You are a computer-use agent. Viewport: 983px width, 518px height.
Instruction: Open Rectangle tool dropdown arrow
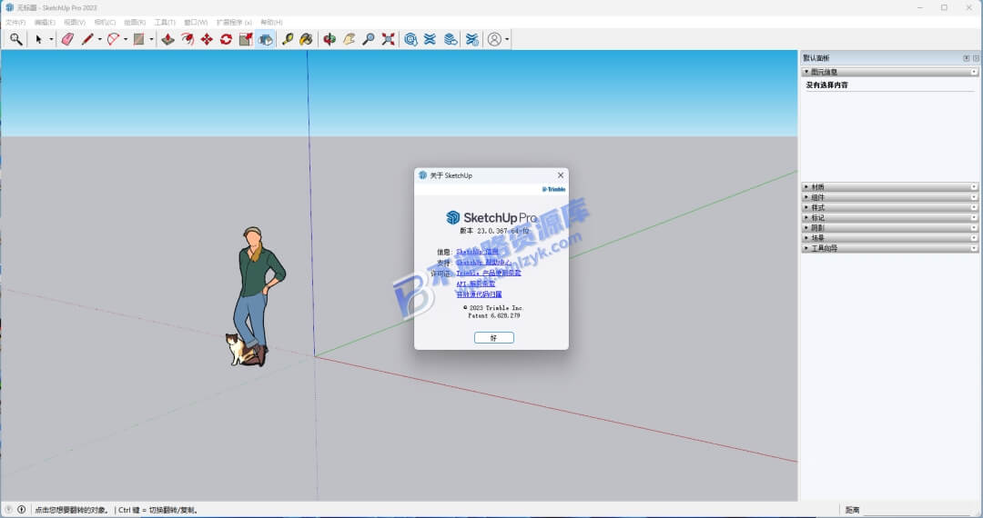click(x=151, y=39)
